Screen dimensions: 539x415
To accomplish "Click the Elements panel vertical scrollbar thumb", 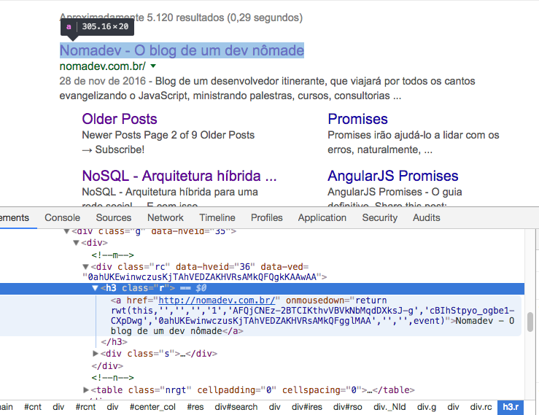I will (x=530, y=322).
